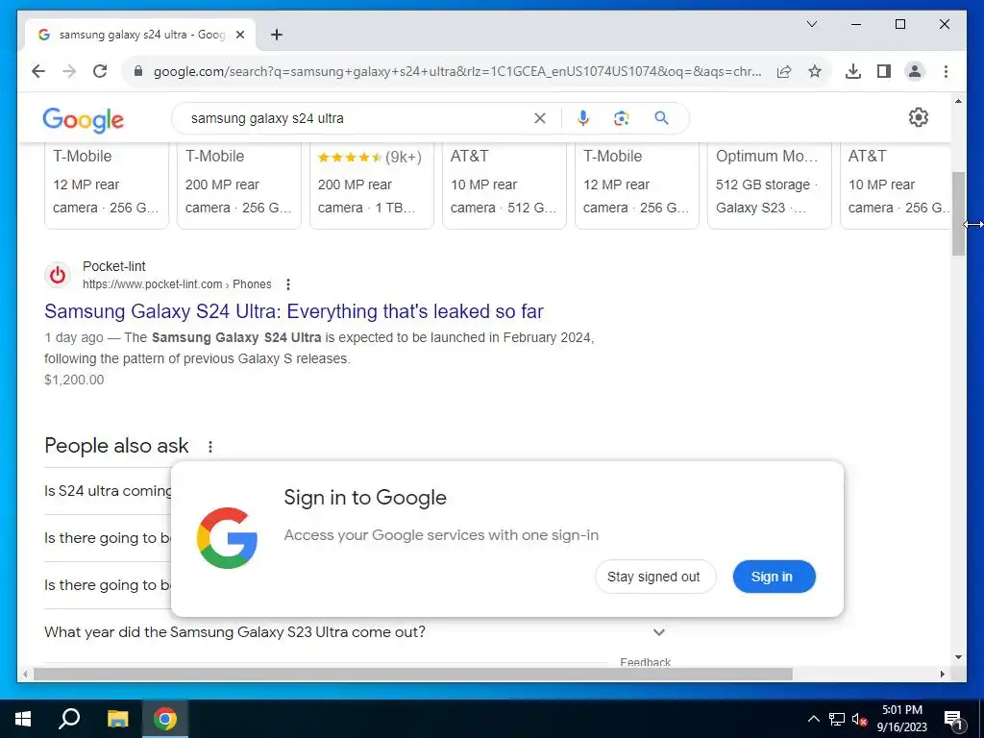984x738 pixels.
Task: Open AT&T 10 MP 512 GB card
Action: pyautogui.click(x=504, y=185)
